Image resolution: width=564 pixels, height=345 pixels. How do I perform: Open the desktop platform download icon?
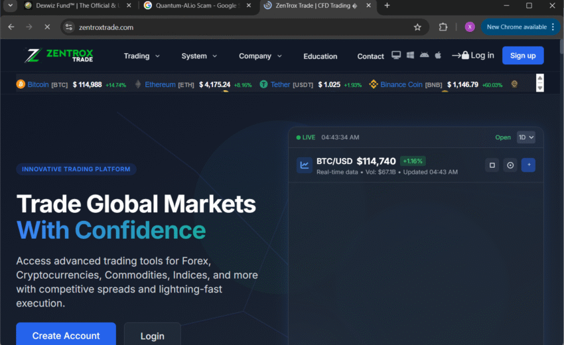396,55
